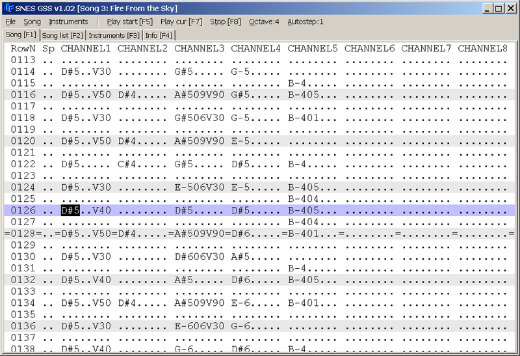Open the Song menu

click(32, 21)
